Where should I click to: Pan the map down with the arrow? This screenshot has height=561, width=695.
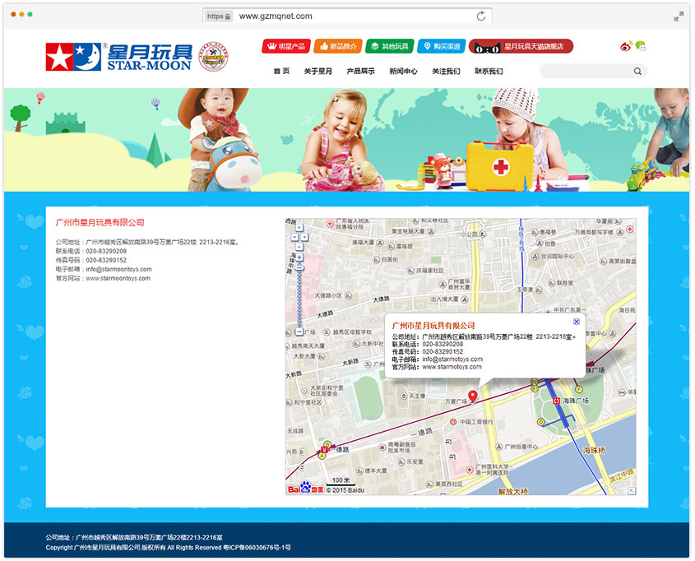click(x=299, y=247)
